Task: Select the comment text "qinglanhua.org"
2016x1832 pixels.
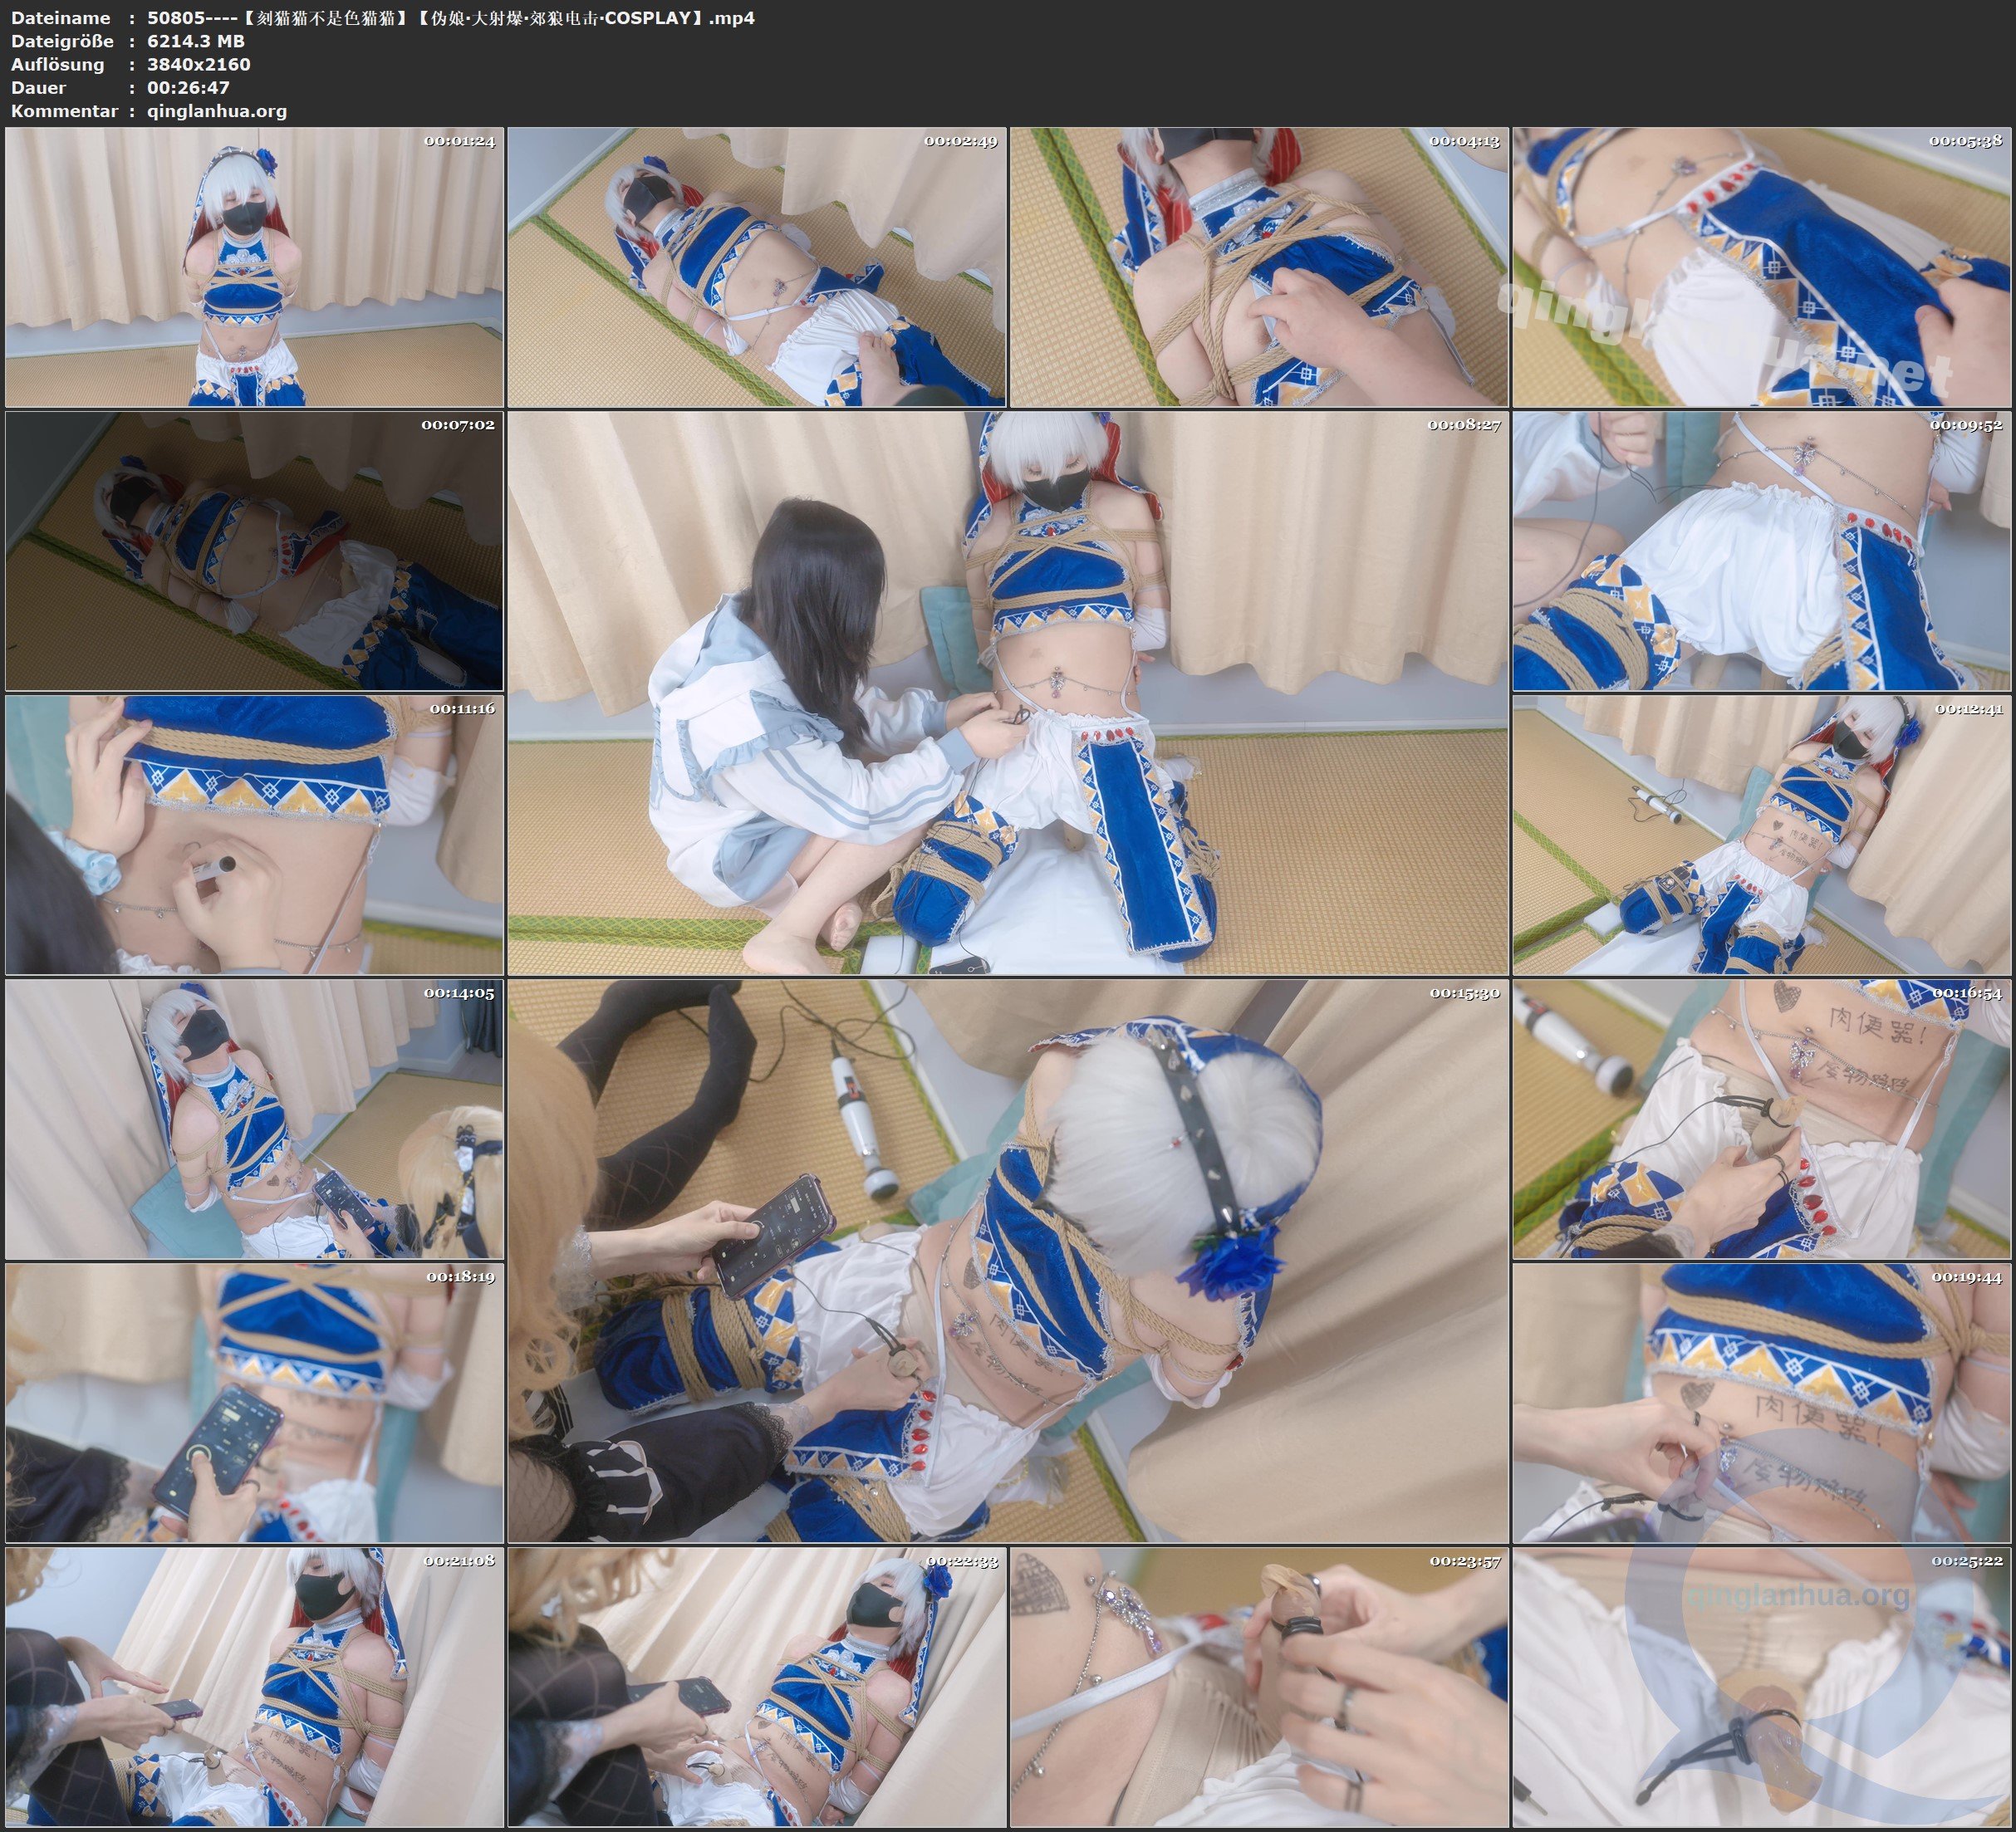Action: [x=217, y=111]
